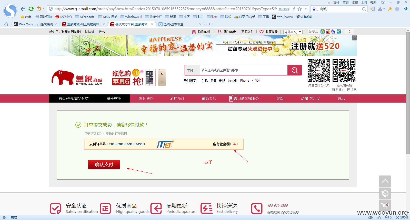Open a new tab with the plus button
This screenshot has width=410, height=220.
pyautogui.click(x=209, y=24)
